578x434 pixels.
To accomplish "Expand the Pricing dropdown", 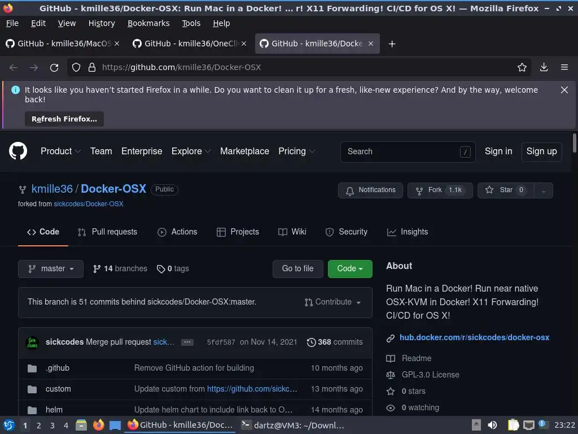I will click(x=297, y=151).
